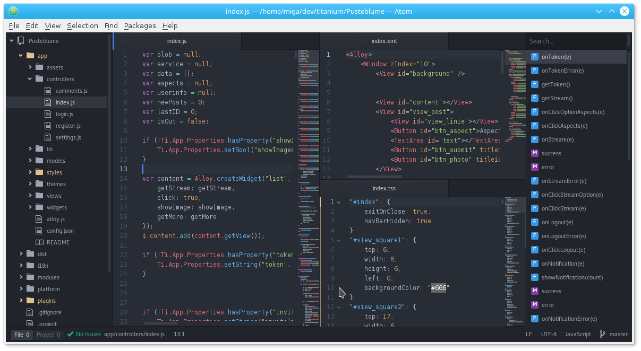Click the Pusteblume repository icon
The height and width of the screenshot is (351, 641).
click(x=21, y=40)
